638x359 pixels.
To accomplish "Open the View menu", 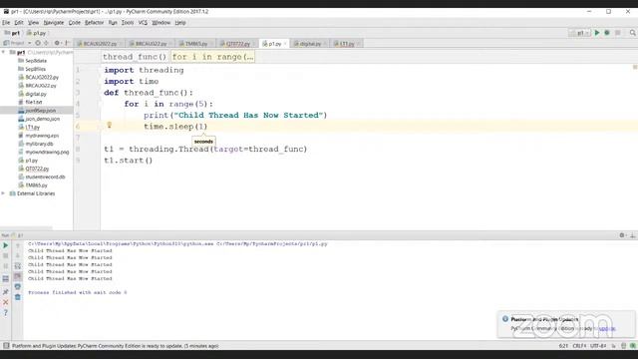I will [33, 22].
